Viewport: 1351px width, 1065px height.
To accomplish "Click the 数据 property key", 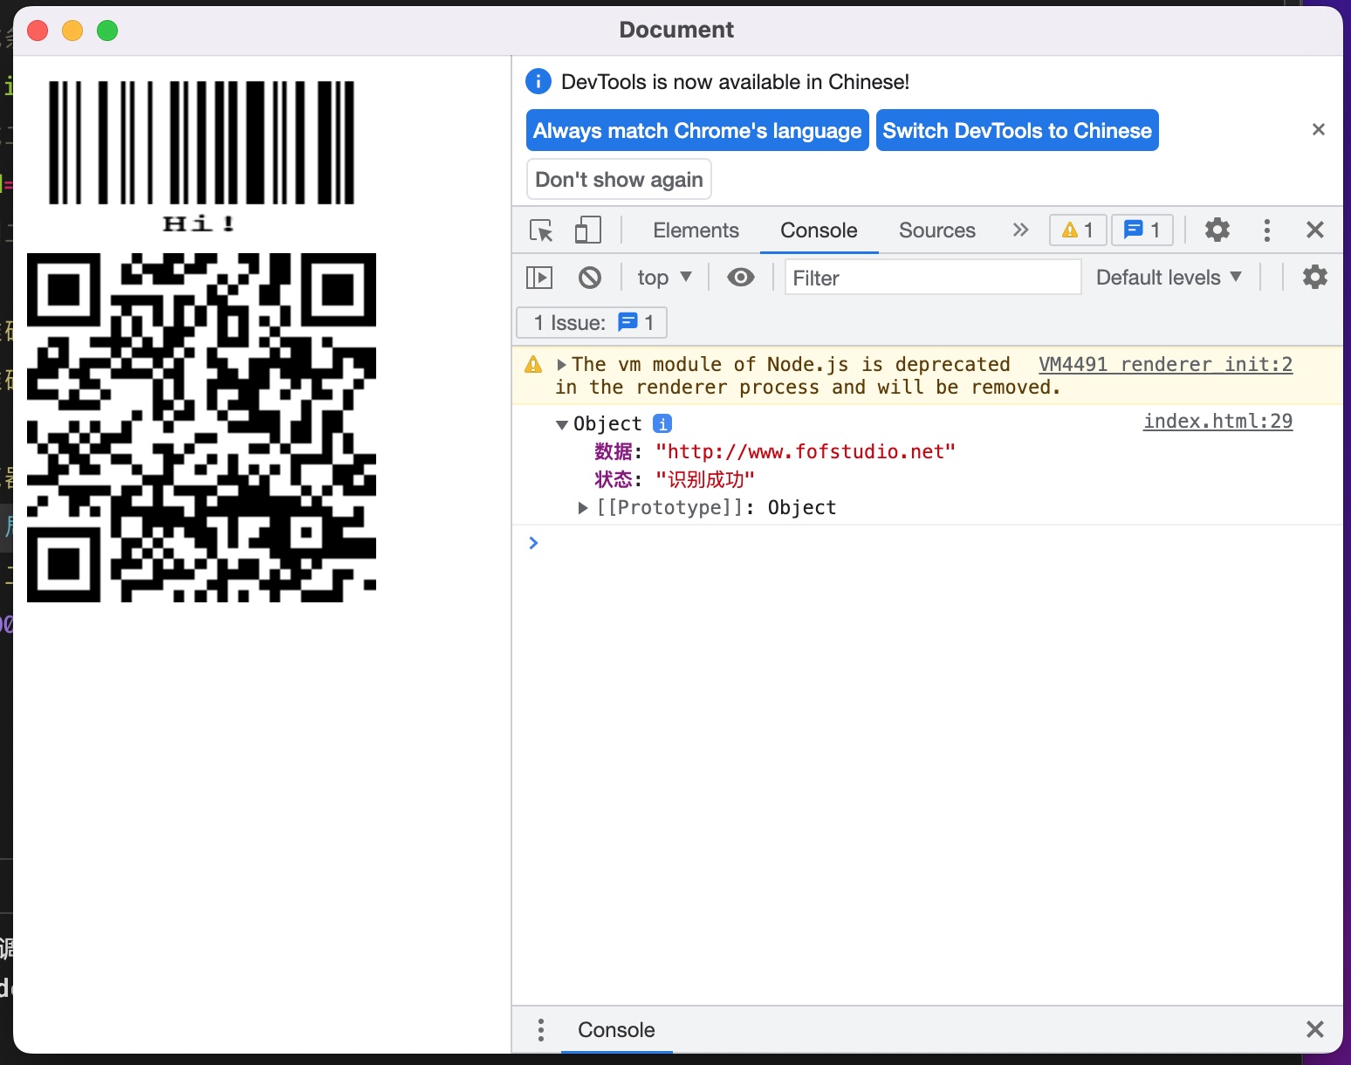I will pyautogui.click(x=614, y=452).
